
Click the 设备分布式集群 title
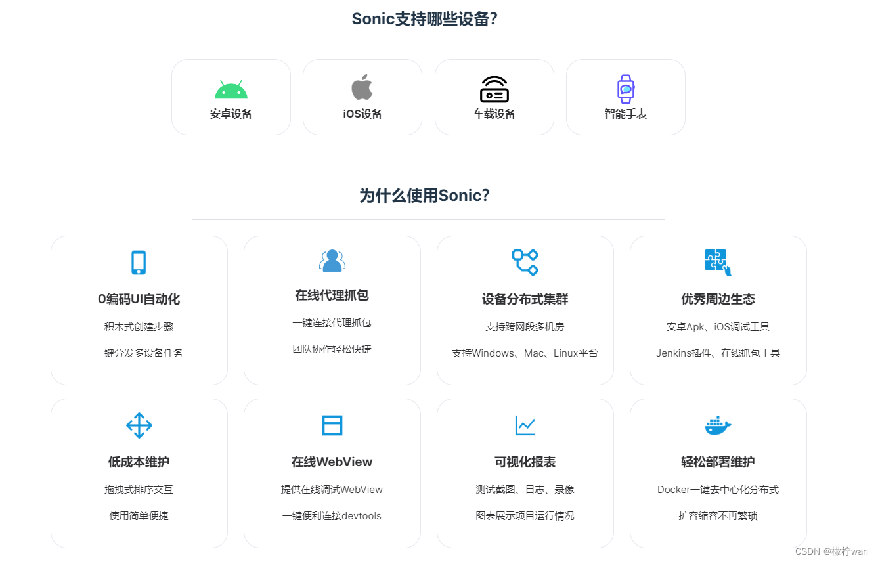coord(525,299)
